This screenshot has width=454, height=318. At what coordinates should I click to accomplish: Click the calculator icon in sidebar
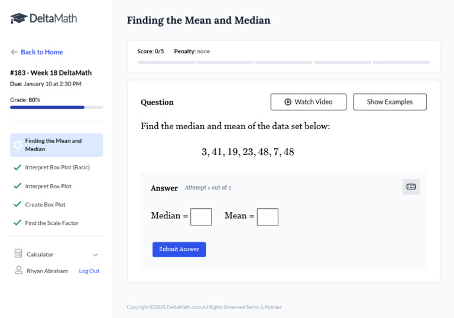[18, 254]
